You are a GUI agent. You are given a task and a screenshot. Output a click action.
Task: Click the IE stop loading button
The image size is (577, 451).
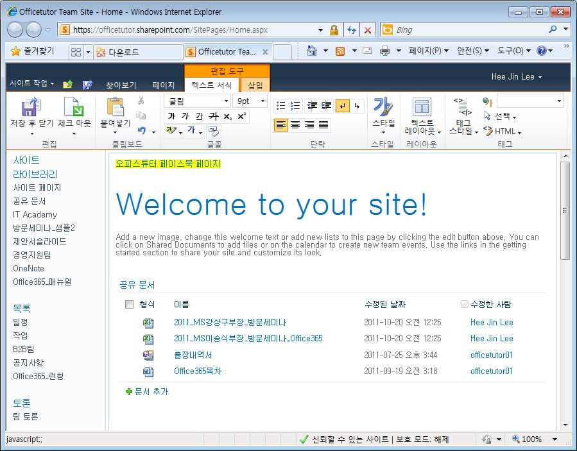pyautogui.click(x=367, y=30)
